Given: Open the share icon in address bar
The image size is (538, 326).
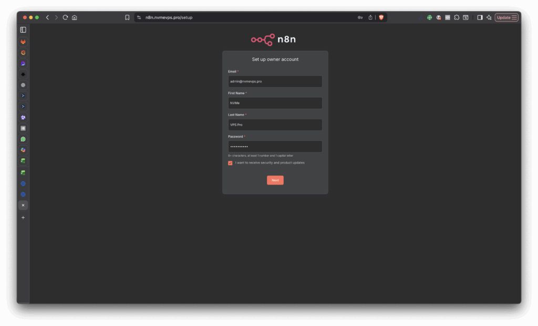Looking at the screenshot, I should pos(370,17).
